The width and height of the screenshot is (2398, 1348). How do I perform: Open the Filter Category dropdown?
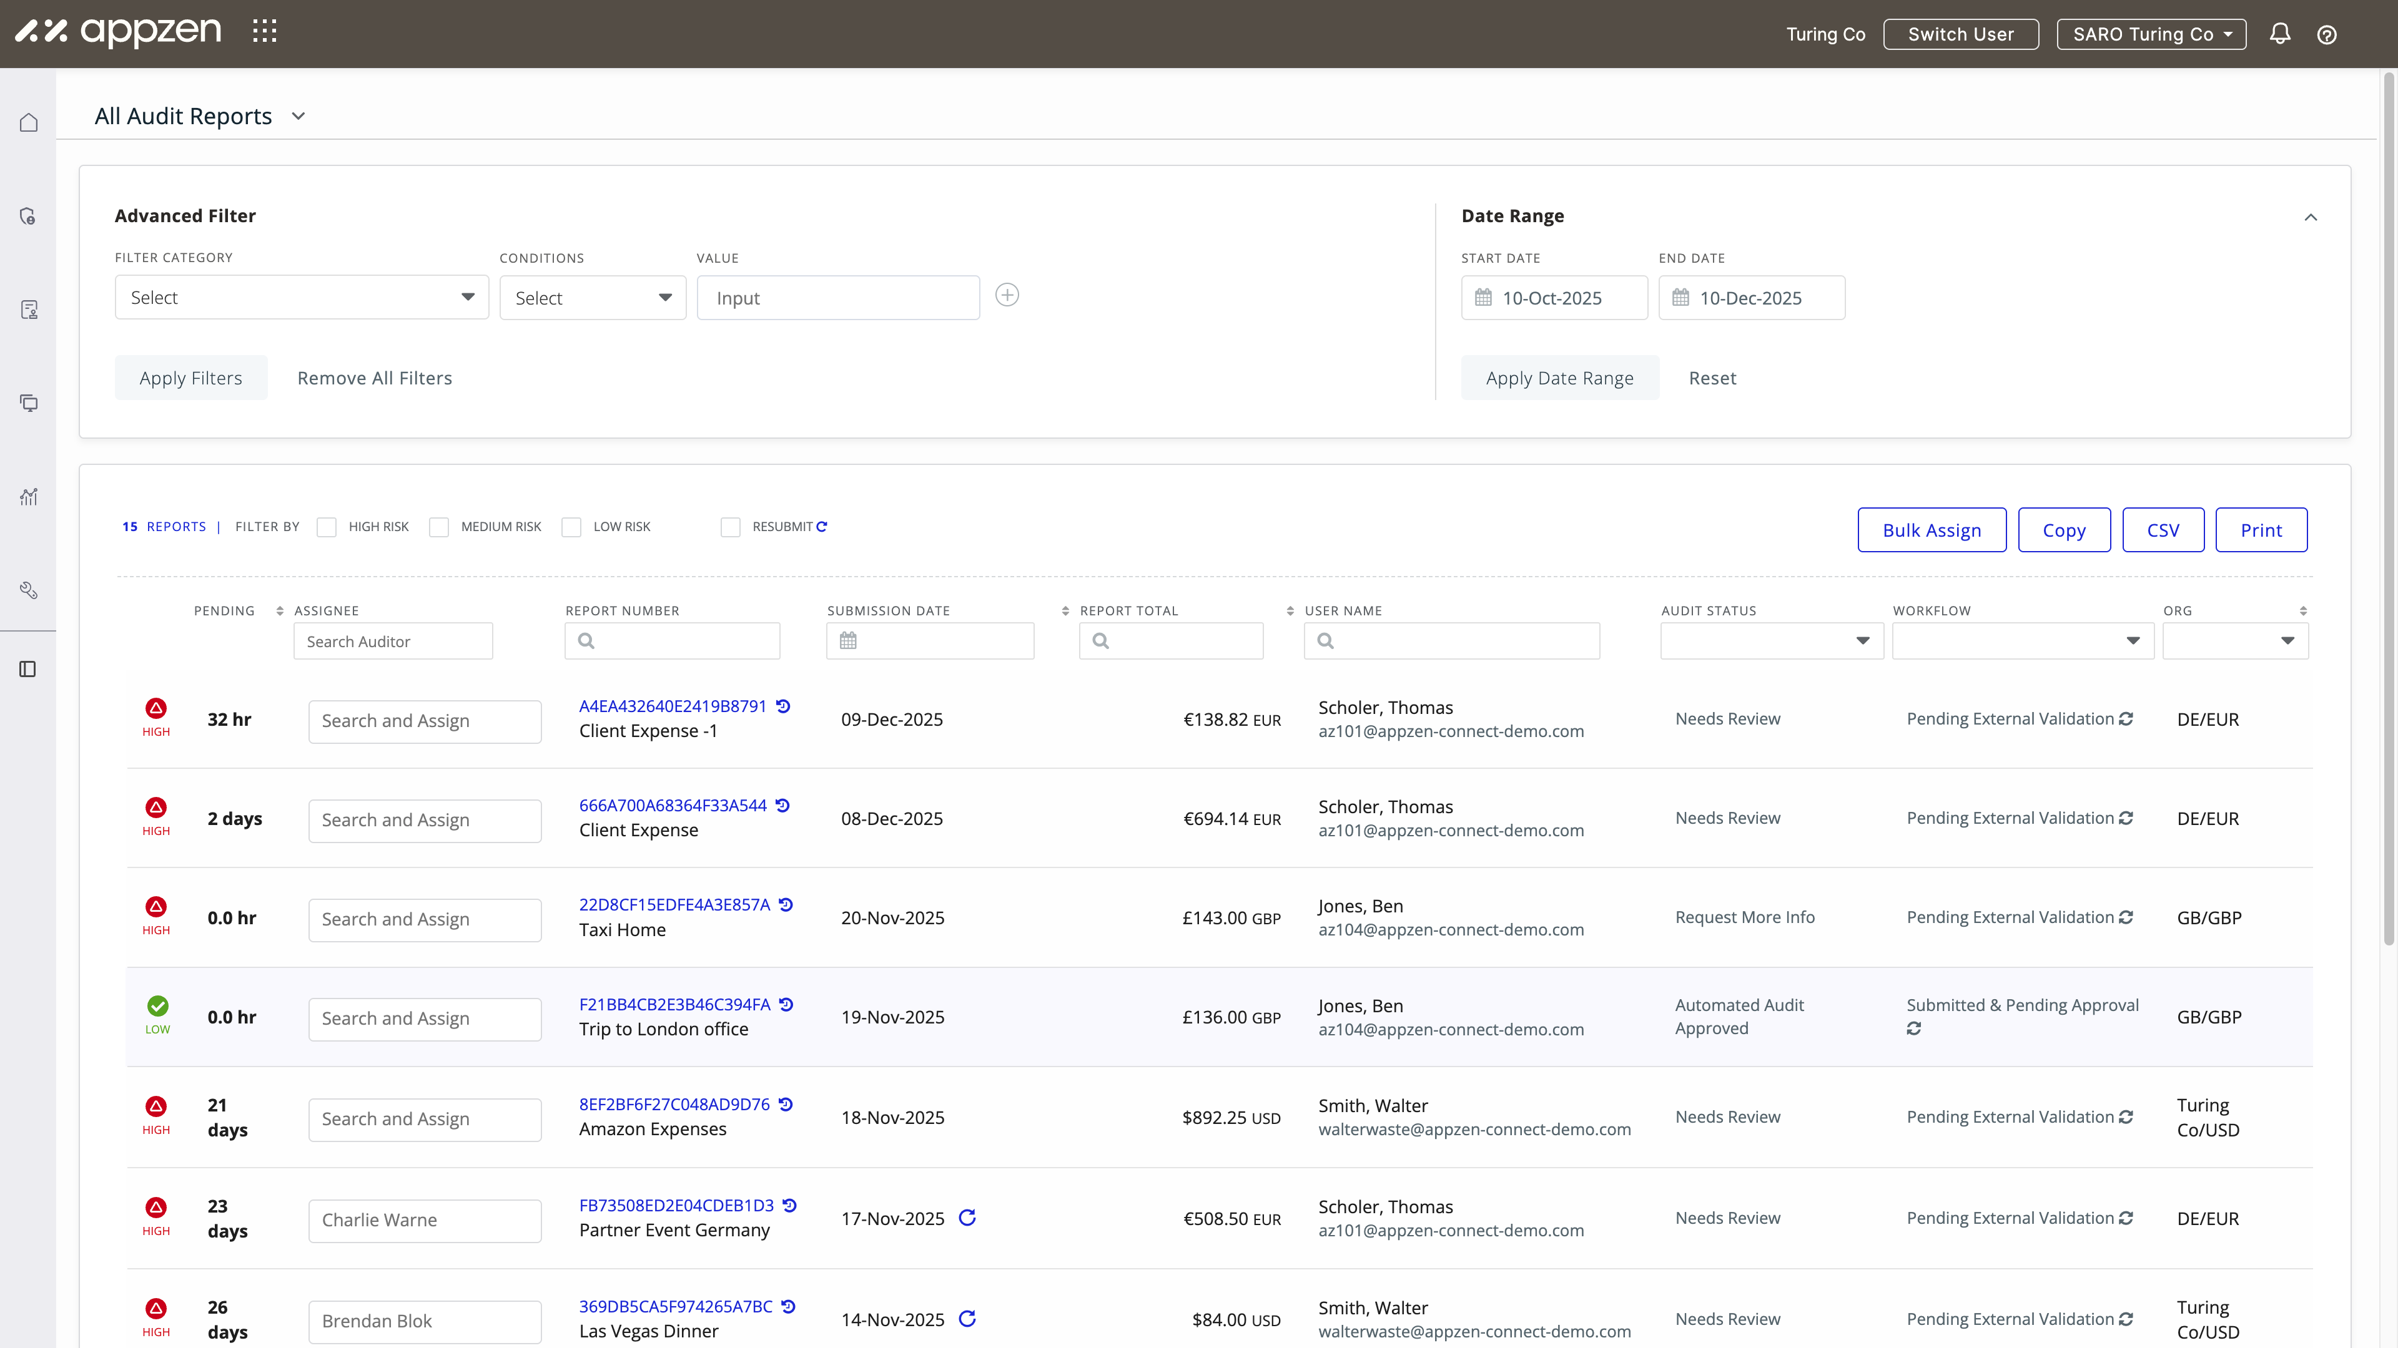[302, 298]
